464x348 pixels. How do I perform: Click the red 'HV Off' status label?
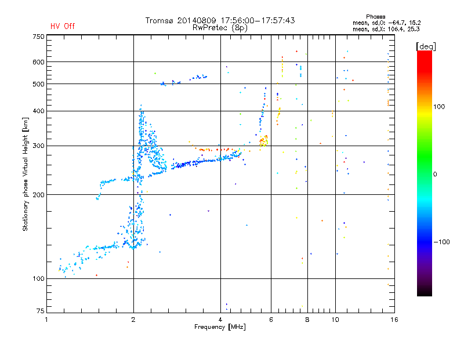63,26
